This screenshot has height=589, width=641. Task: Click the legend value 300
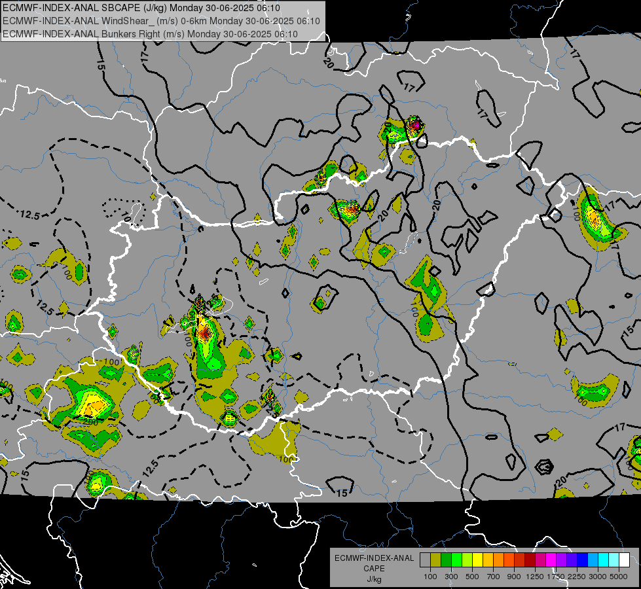[x=451, y=577]
